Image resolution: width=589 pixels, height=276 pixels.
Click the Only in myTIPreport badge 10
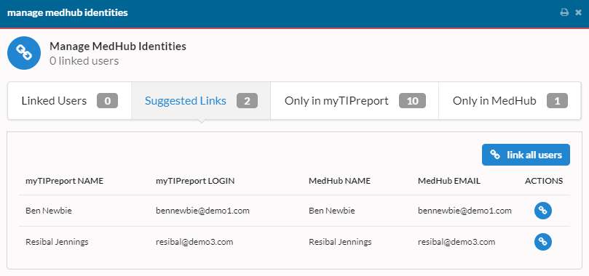point(413,101)
